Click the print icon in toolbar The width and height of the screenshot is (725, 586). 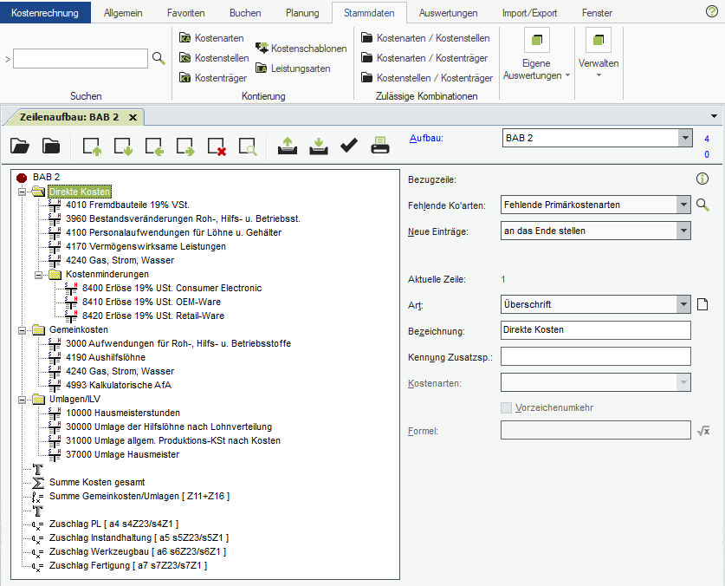coord(380,146)
